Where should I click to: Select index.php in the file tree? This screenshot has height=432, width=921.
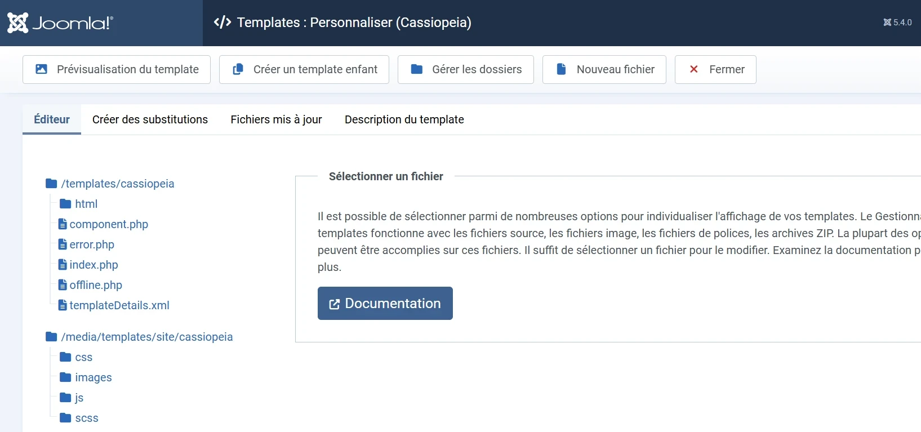(94, 264)
